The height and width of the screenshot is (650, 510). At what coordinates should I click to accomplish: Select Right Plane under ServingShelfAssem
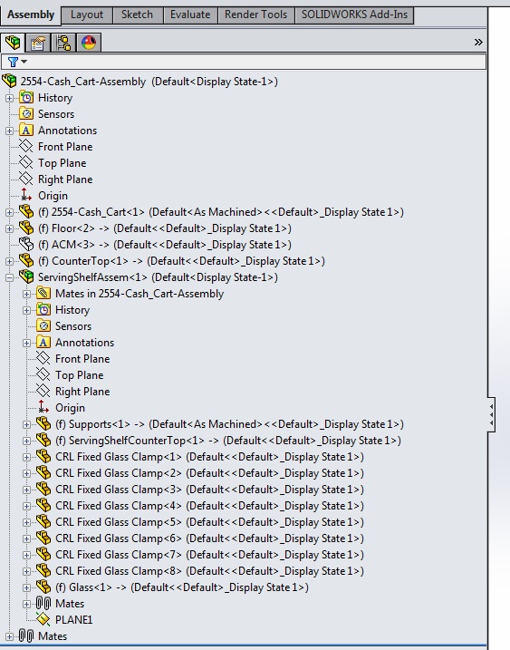click(x=82, y=392)
